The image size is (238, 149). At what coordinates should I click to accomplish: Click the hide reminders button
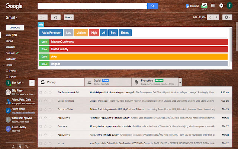(41, 25)
